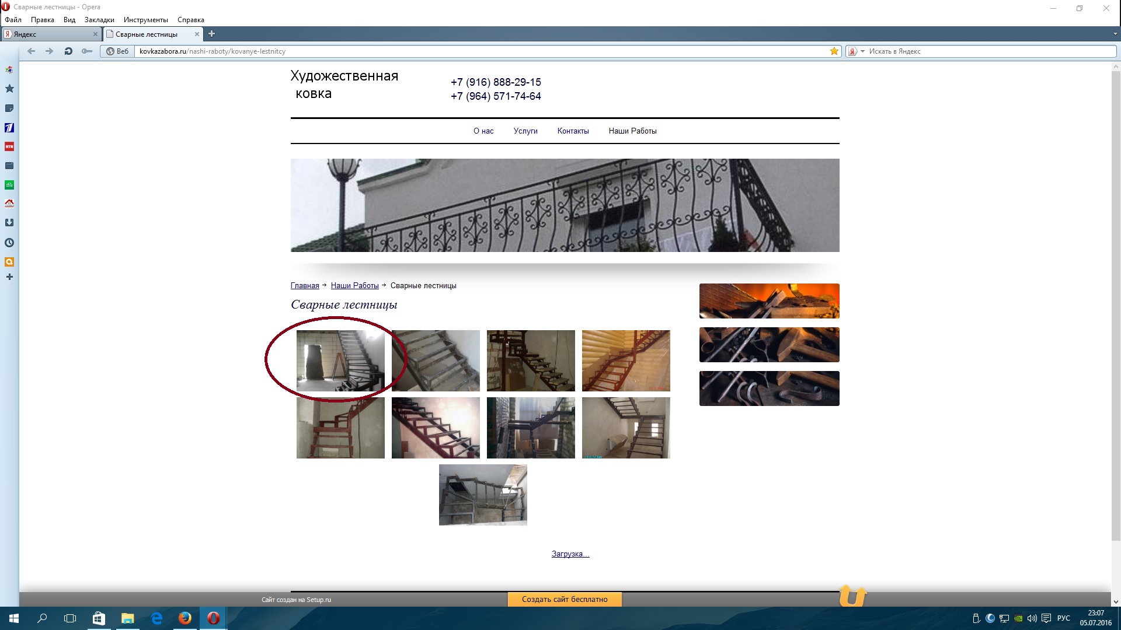Open the Action Center notifications icon
Viewport: 1121px width, 630px height.
click(1046, 618)
